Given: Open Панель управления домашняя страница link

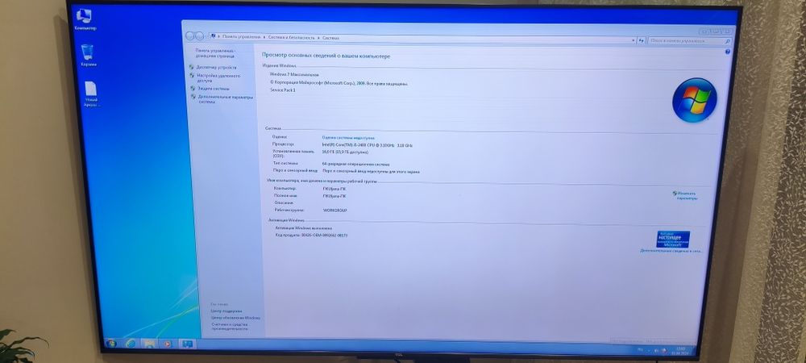Looking at the screenshot, I should click(x=215, y=53).
